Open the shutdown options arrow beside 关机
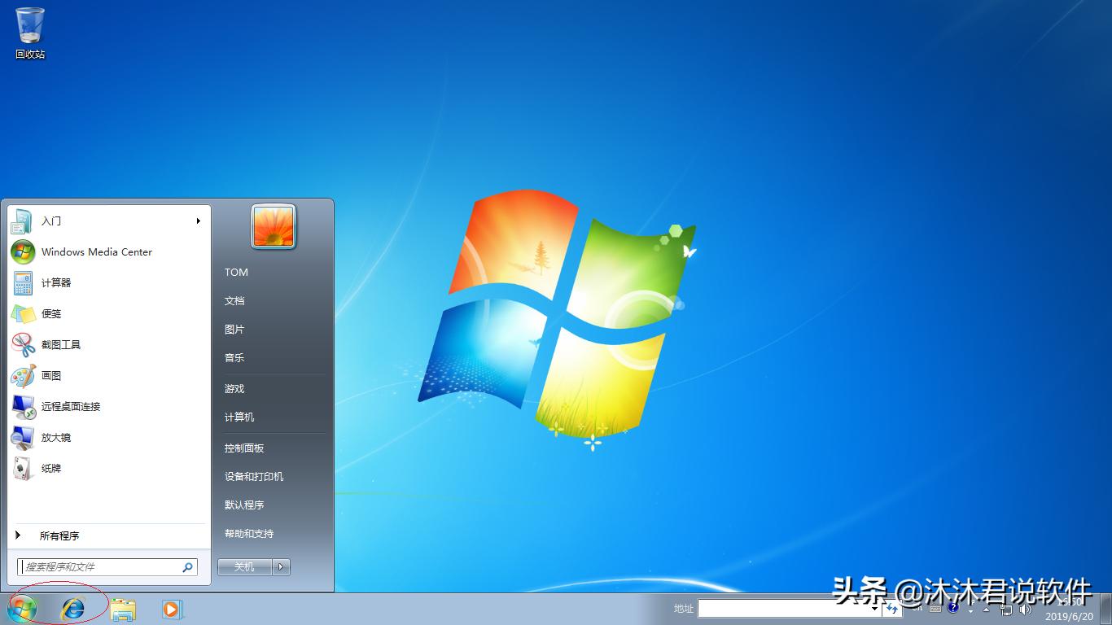 (280, 566)
